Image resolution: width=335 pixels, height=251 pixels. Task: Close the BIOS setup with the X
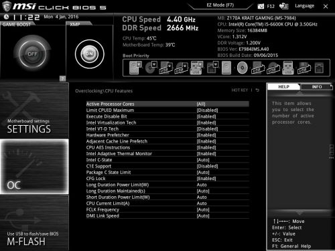pyautogui.click(x=326, y=7)
